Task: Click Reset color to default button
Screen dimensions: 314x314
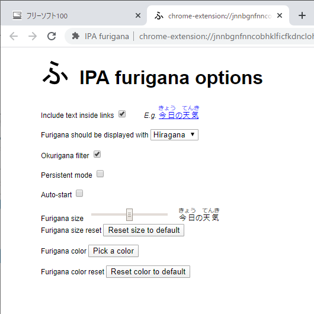Action: point(148,272)
